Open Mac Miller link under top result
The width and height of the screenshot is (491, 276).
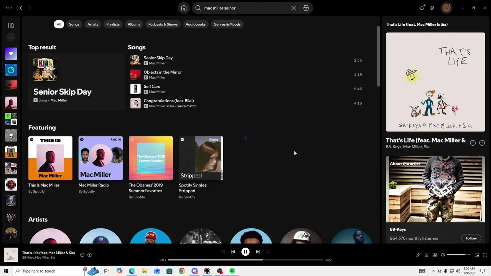(x=59, y=100)
